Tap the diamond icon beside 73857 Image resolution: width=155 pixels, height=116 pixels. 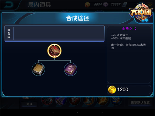(x=106, y=5)
